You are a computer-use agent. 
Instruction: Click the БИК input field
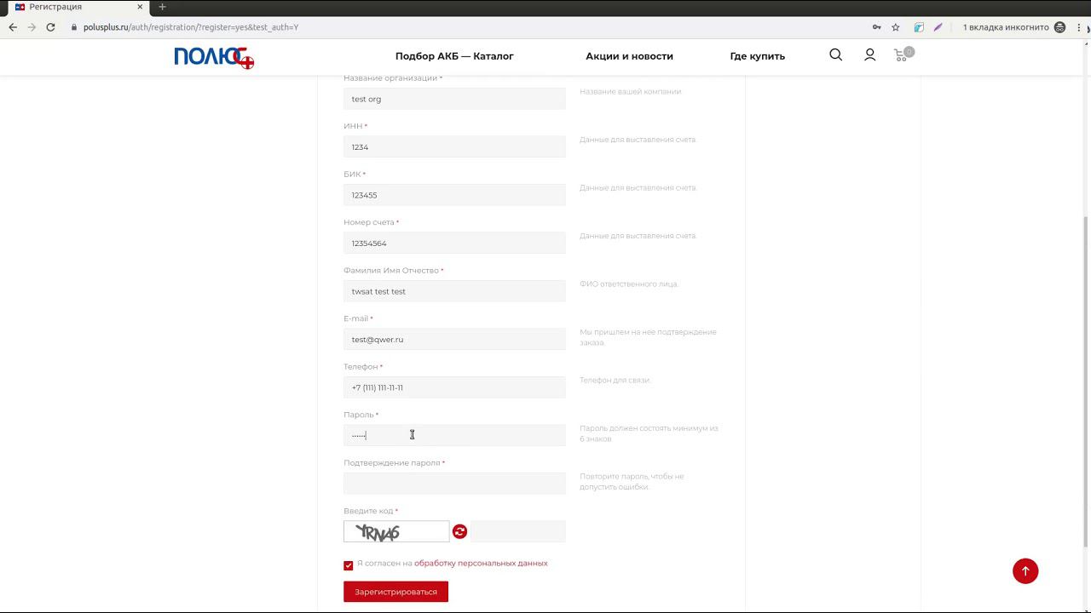pos(454,195)
